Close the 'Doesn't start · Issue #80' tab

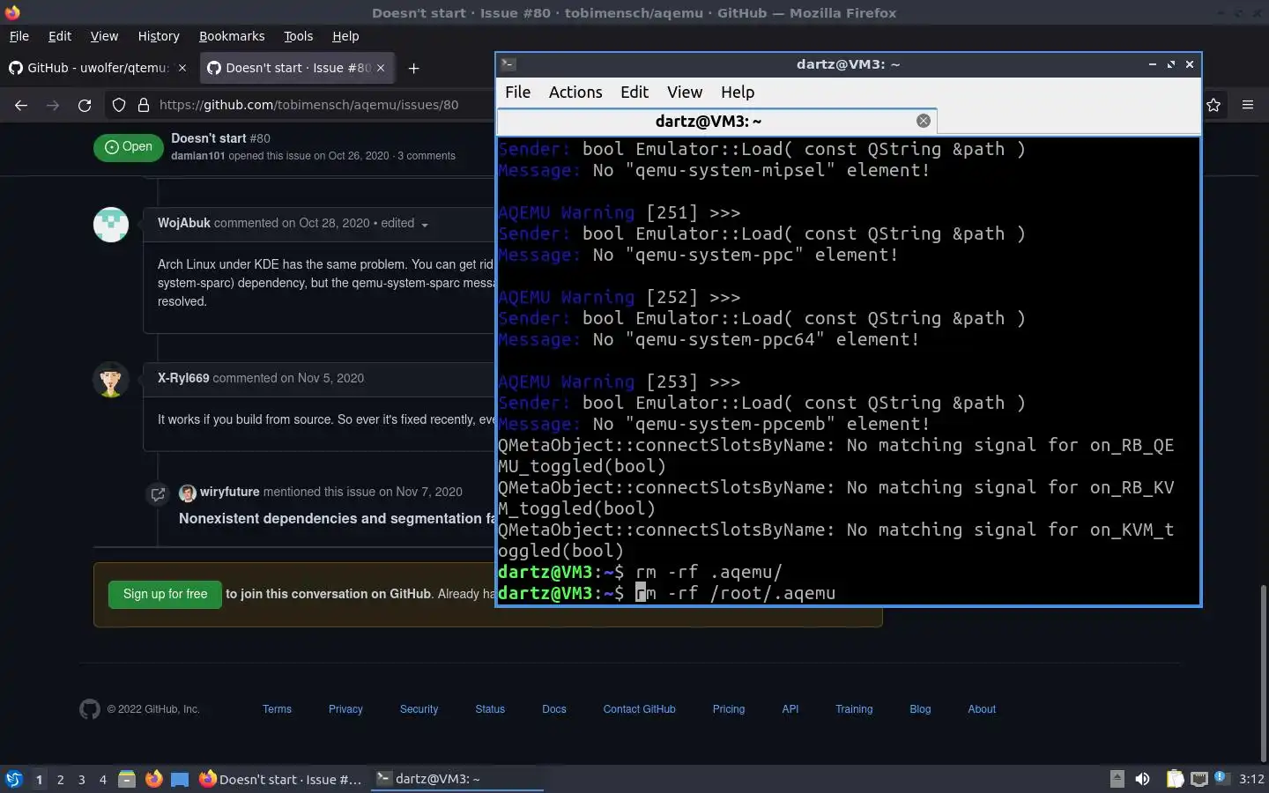tap(381, 68)
